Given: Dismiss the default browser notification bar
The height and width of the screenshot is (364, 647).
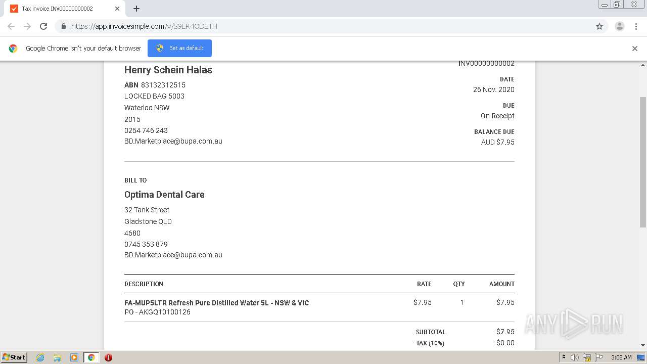Looking at the screenshot, I should pos(634,49).
